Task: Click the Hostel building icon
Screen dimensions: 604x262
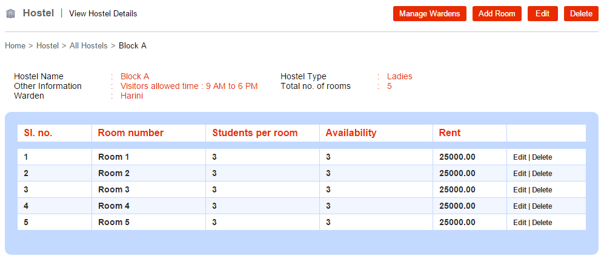Action: (x=10, y=14)
